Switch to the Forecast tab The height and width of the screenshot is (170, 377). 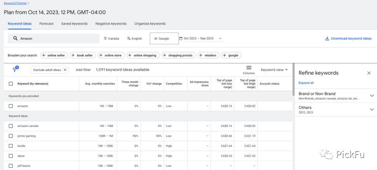click(x=46, y=24)
